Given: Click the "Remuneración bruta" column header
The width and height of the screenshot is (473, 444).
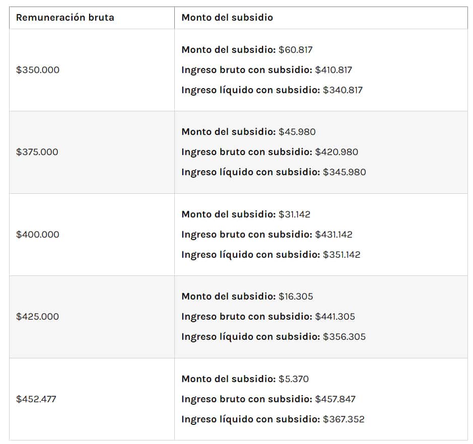Looking at the screenshot, I should [x=65, y=18].
